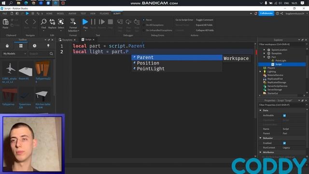This screenshot has width=309, height=174.
Task: Switch to the Baseplate document tab
Action: [x=67, y=40]
